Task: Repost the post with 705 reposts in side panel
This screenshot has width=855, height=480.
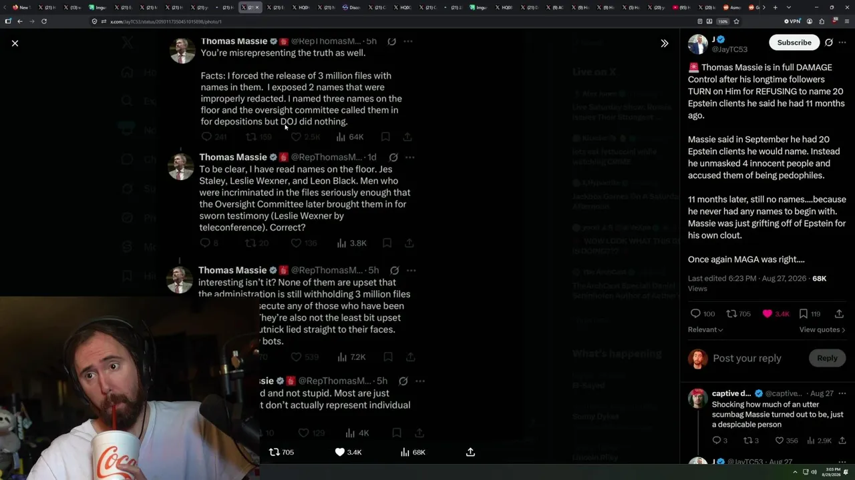Action: click(x=738, y=313)
